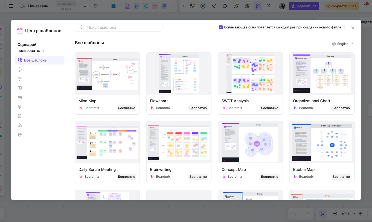Click the Приобрести VIP button
372x222 pixels.
pyautogui.click(x=341, y=6)
